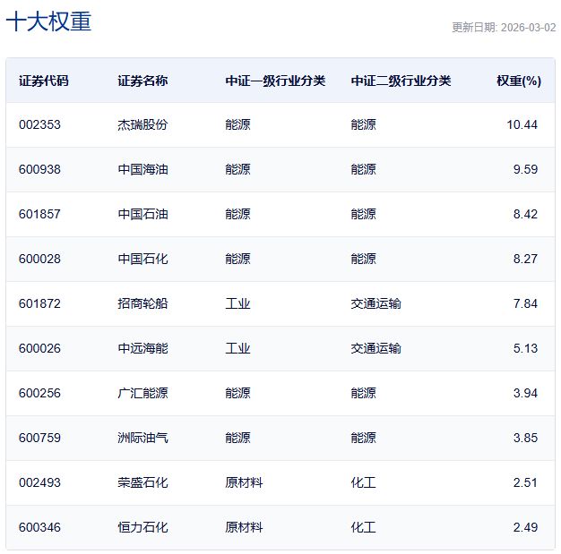The image size is (561, 554).
Task: Open the 招商轮船 security name
Action: [x=142, y=304]
